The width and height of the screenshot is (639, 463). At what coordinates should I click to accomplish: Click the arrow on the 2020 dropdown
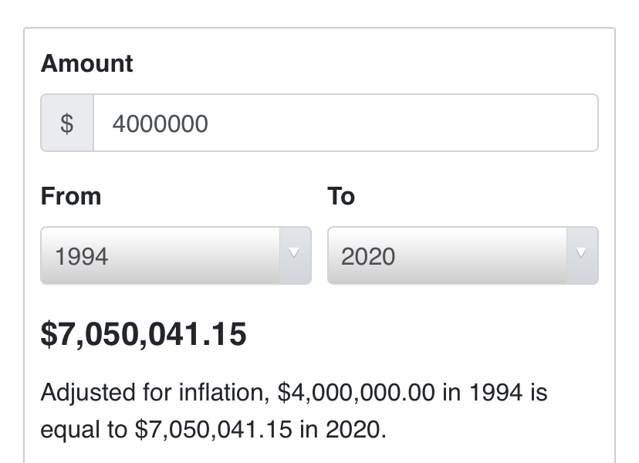(582, 254)
